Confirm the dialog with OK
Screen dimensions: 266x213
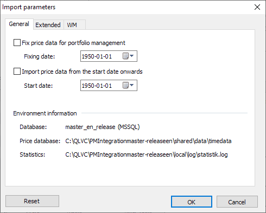pos(192,202)
